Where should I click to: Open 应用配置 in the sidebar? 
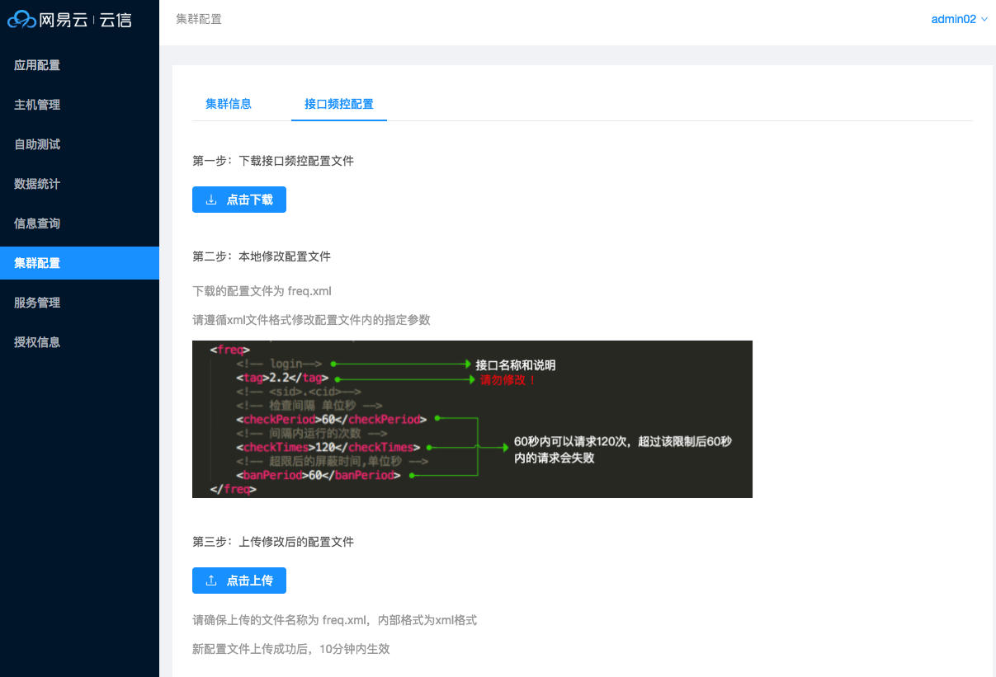36,65
